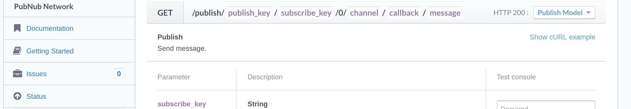Image resolution: width=631 pixels, height=109 pixels.
Task: Click the GET method label
Action: click(x=165, y=13)
